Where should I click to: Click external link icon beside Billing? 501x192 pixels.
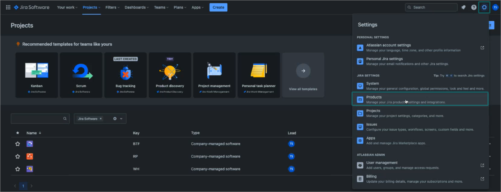tap(482, 179)
